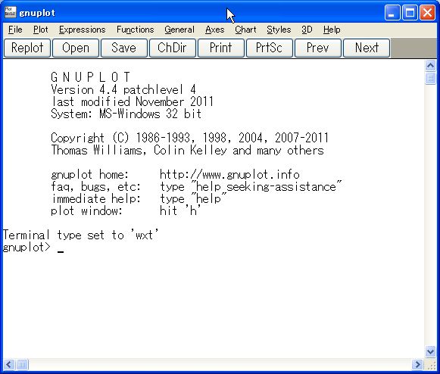Open the Axes menu
The width and height of the screenshot is (440, 374).
pyautogui.click(x=214, y=30)
